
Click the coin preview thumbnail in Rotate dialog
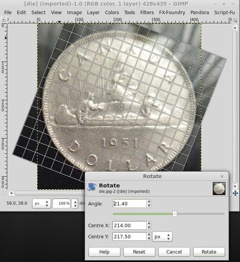coord(219,189)
